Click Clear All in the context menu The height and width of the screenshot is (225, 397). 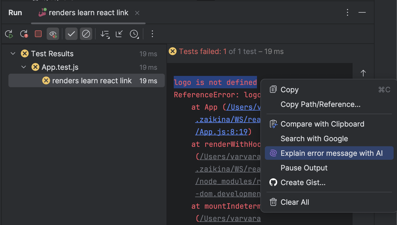pos(295,202)
